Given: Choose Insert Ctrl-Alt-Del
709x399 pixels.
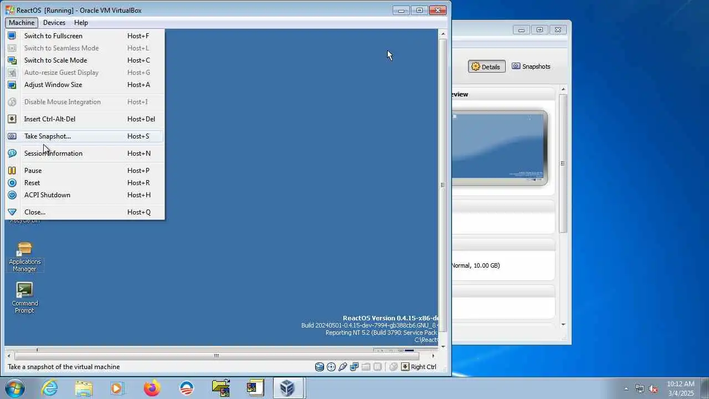Looking at the screenshot, I should pyautogui.click(x=85, y=119).
